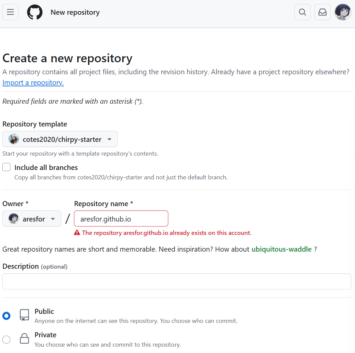Click the aresfor owner avatar icon

tap(14, 219)
